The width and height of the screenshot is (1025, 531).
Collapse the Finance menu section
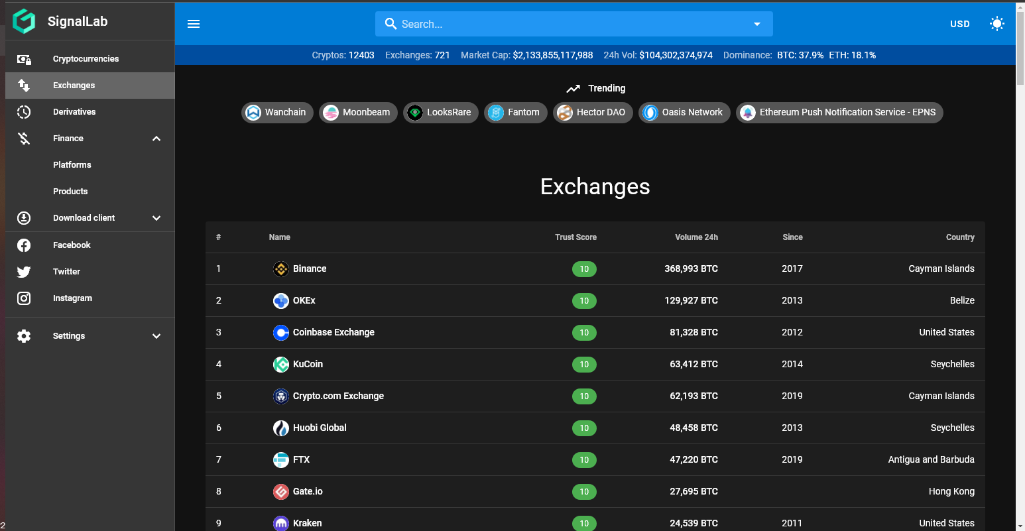(x=156, y=139)
